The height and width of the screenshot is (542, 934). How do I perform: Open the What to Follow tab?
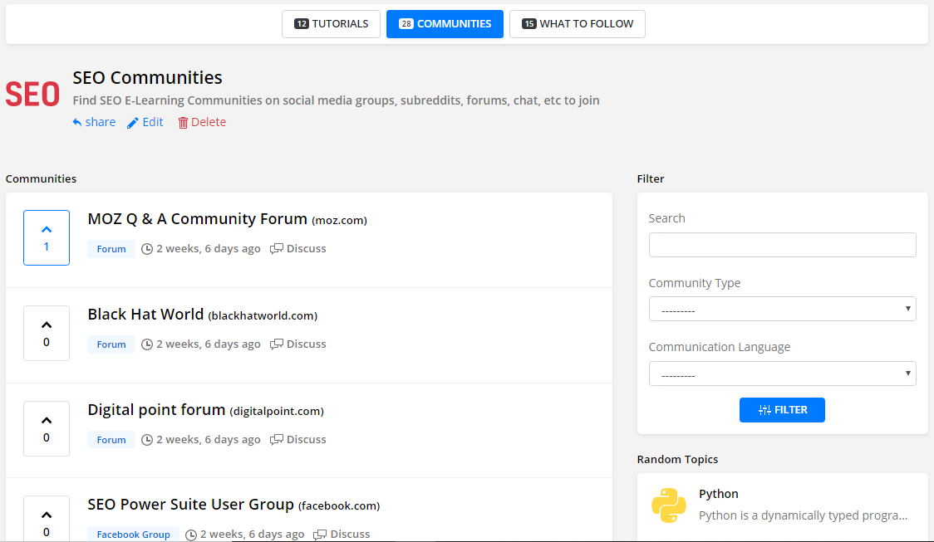click(578, 24)
